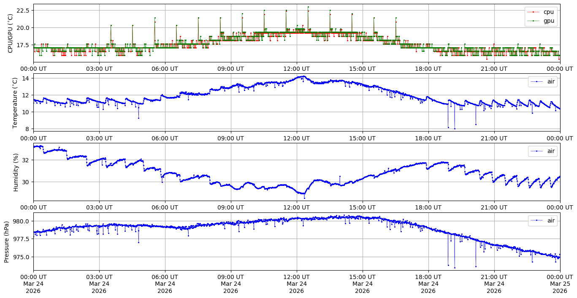Click the deepest dip in the Pressure curve

pos(455,268)
